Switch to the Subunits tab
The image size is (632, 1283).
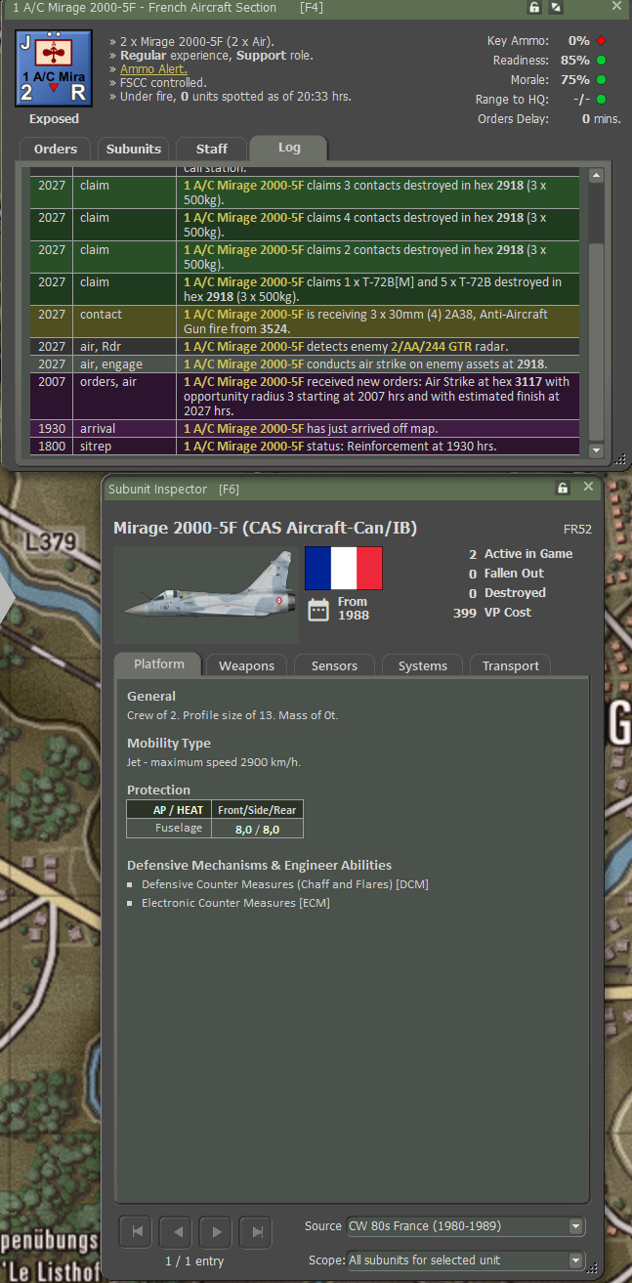pyautogui.click(x=134, y=149)
